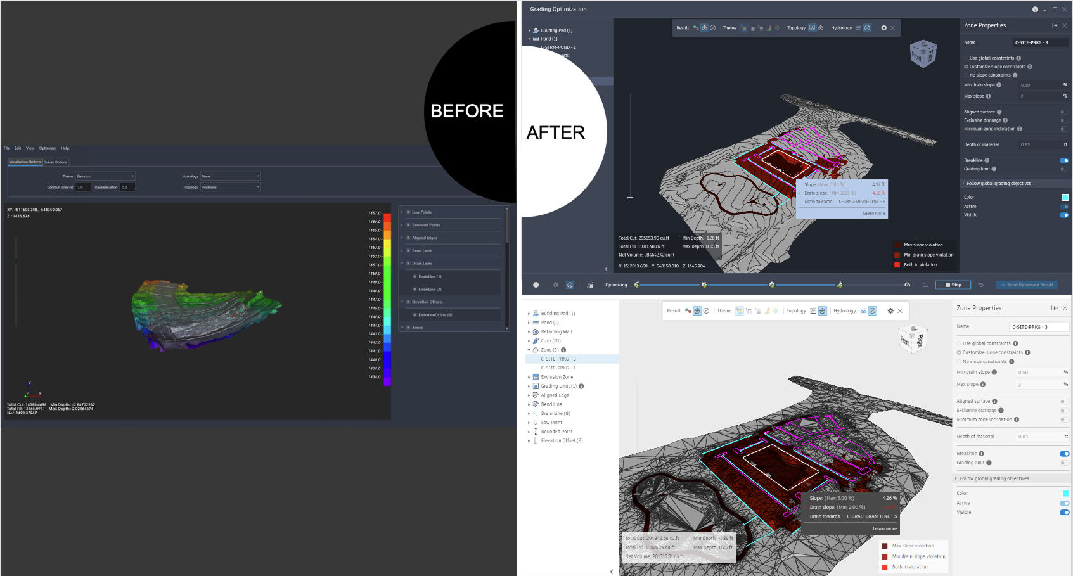The image size is (1073, 576).
Task: Open Hydrology dropdown showing None
Action: pos(231,176)
